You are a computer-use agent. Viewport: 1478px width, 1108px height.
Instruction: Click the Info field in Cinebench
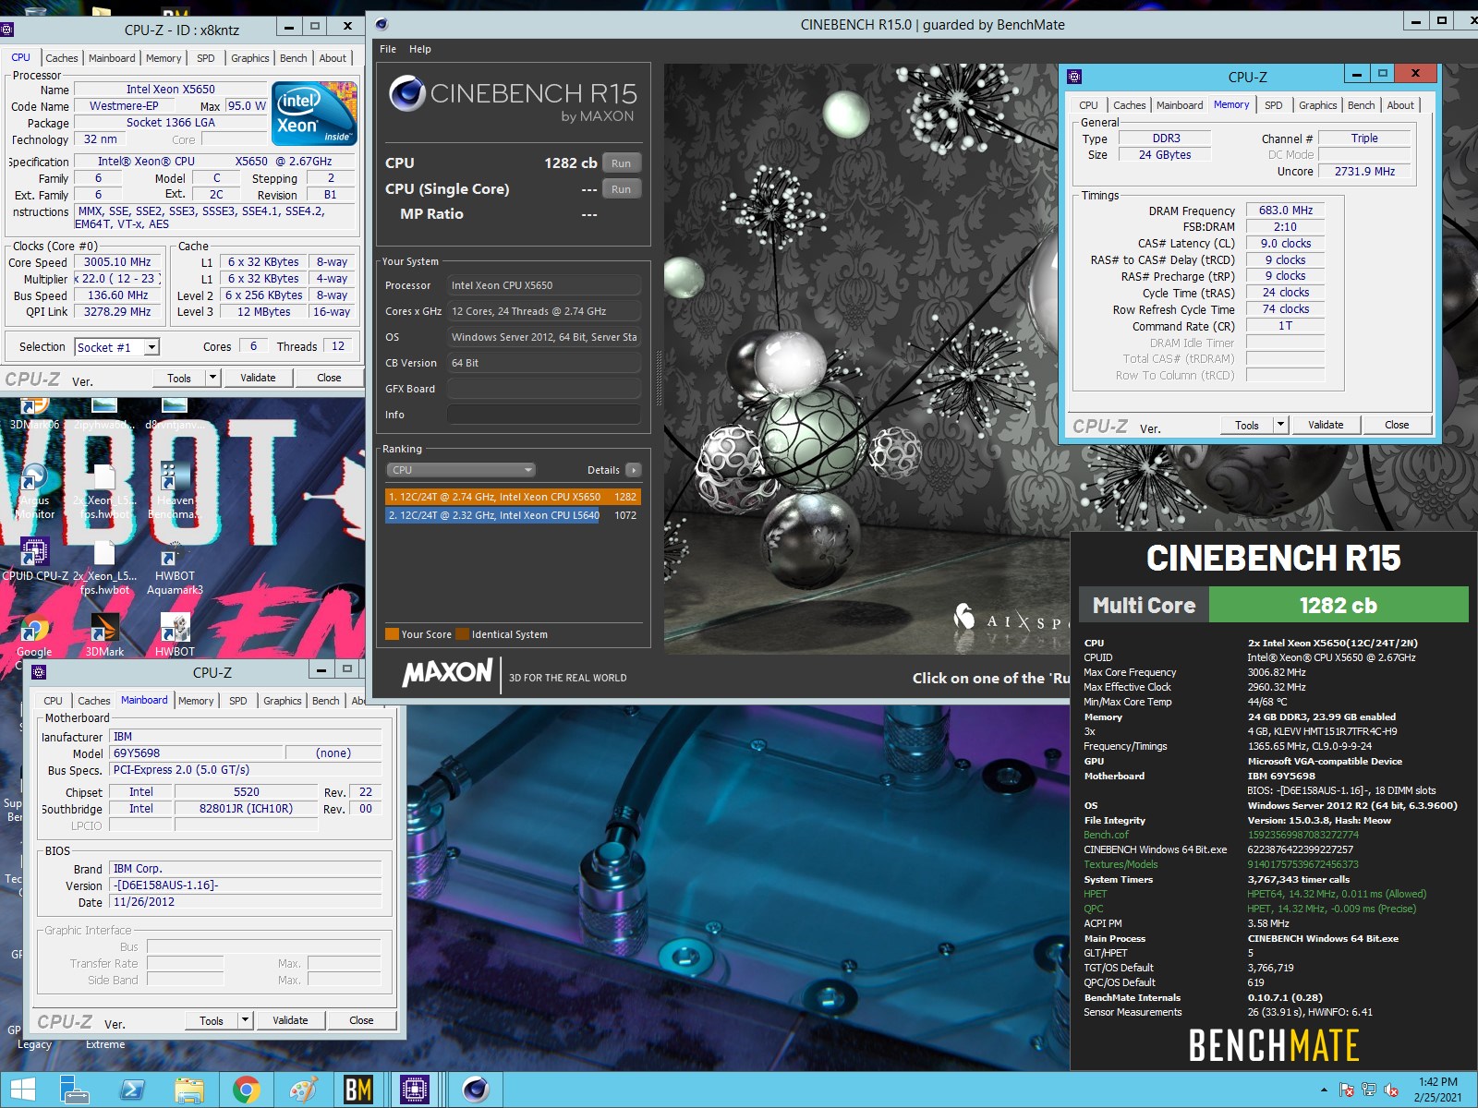tap(543, 415)
